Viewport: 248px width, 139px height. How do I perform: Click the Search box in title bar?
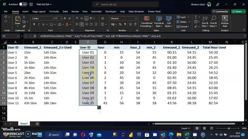[x=126, y=4]
